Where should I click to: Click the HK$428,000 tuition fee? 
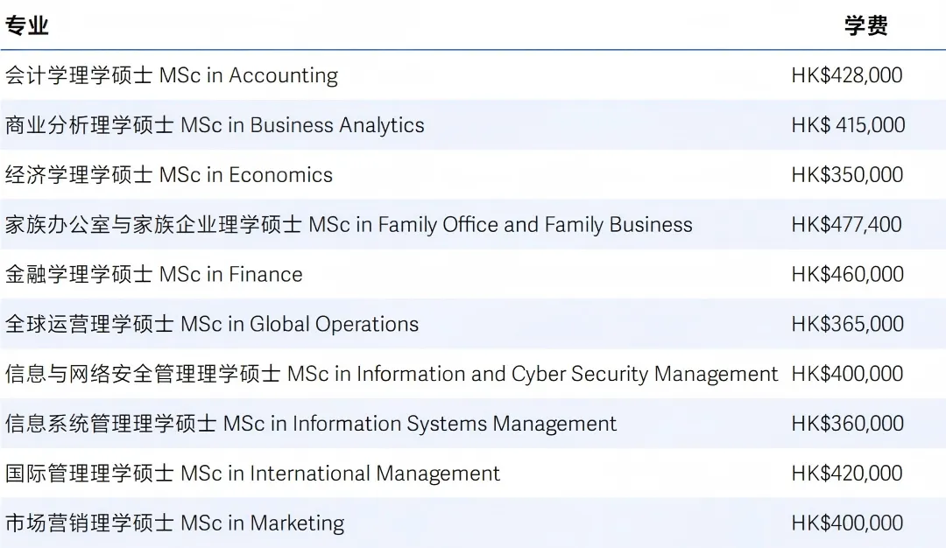[x=847, y=75]
